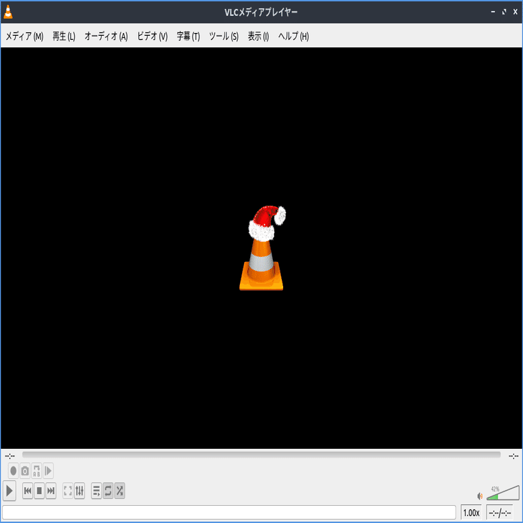Maximize the VLC window
The height and width of the screenshot is (523, 523).
click(504, 12)
